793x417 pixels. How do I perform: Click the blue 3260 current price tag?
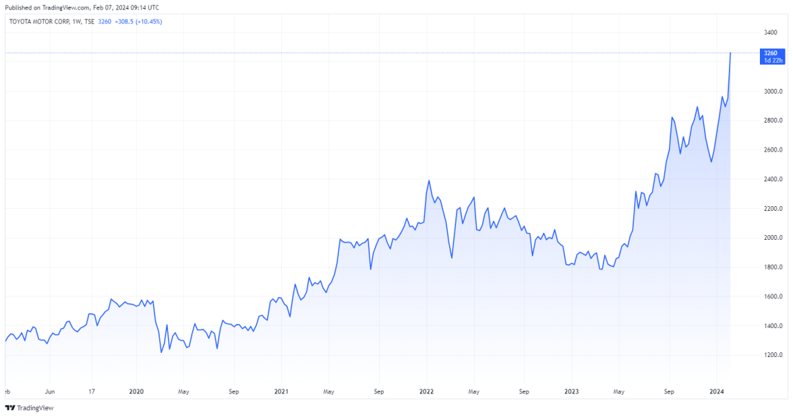point(770,53)
